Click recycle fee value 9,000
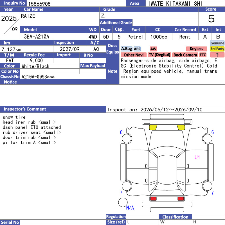 click(36, 60)
